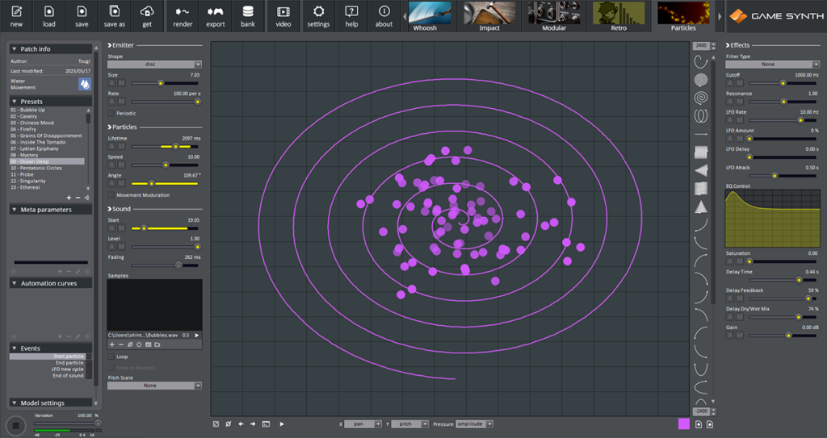
Task: Click the right arrow below sketch pad
Action: point(253,423)
